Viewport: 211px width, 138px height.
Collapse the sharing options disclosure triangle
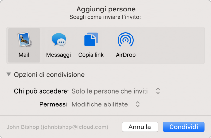(9, 75)
